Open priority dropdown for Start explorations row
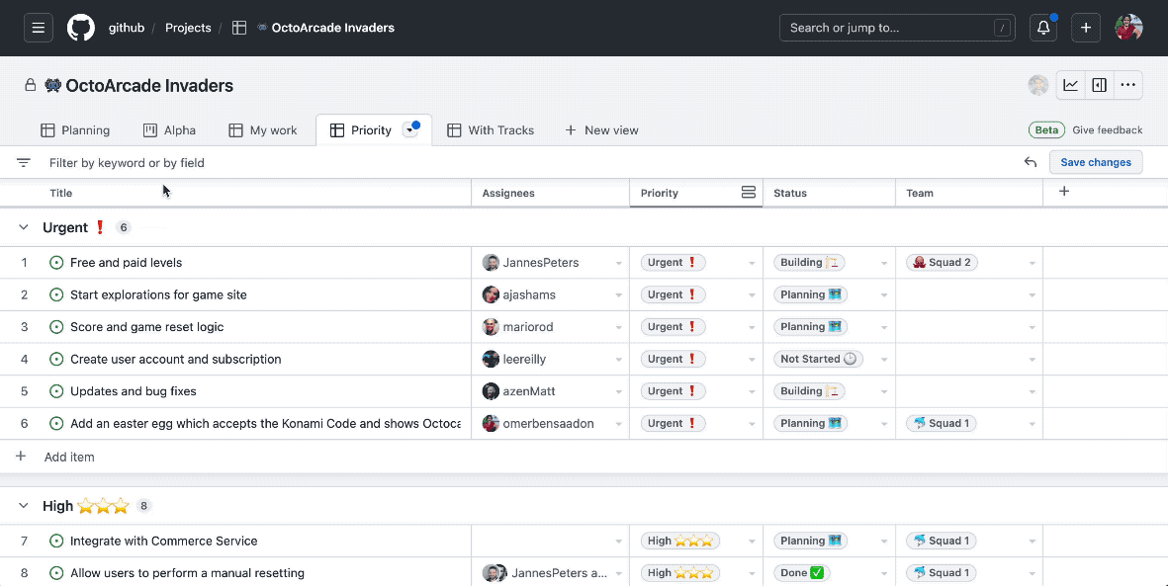The height and width of the screenshot is (586, 1168). 752,295
